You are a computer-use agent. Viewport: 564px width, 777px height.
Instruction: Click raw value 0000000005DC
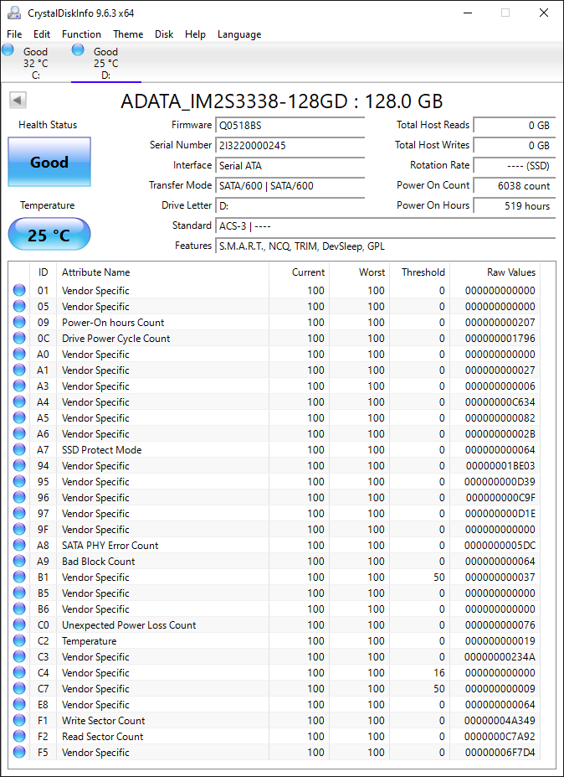(500, 545)
